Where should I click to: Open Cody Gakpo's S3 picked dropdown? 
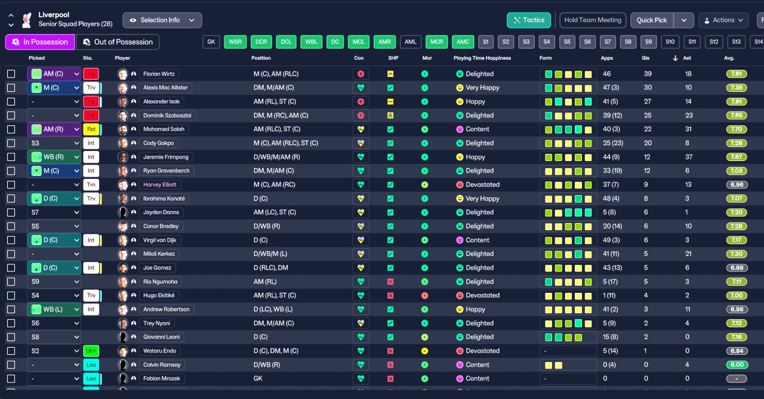54,143
